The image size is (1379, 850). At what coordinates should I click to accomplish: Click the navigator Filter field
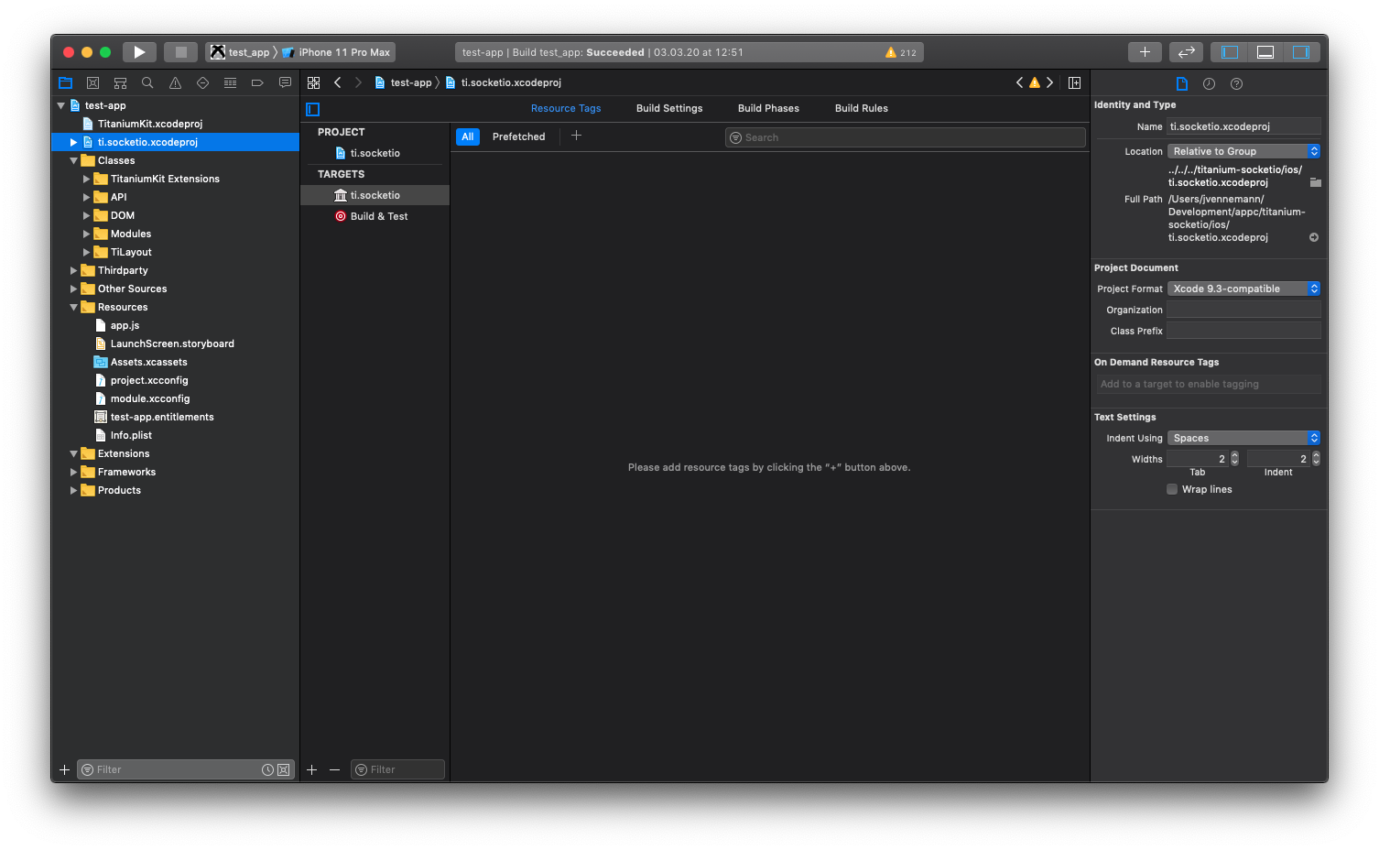tap(186, 769)
